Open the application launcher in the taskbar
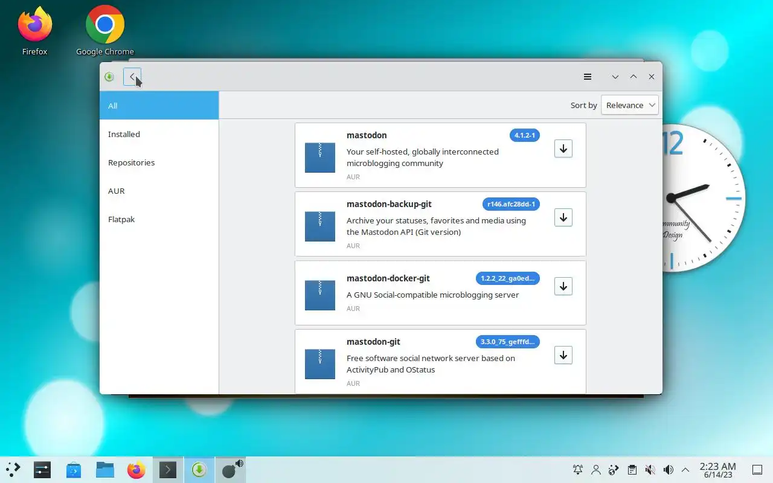Image resolution: width=773 pixels, height=483 pixels. tap(13, 470)
